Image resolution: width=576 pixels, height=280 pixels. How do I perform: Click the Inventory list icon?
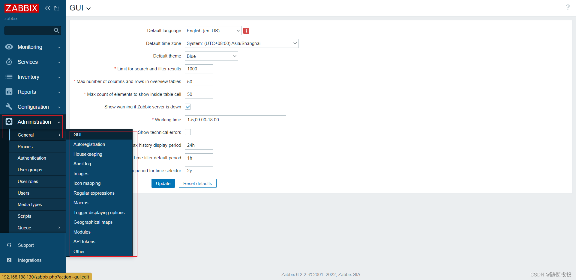click(x=9, y=77)
